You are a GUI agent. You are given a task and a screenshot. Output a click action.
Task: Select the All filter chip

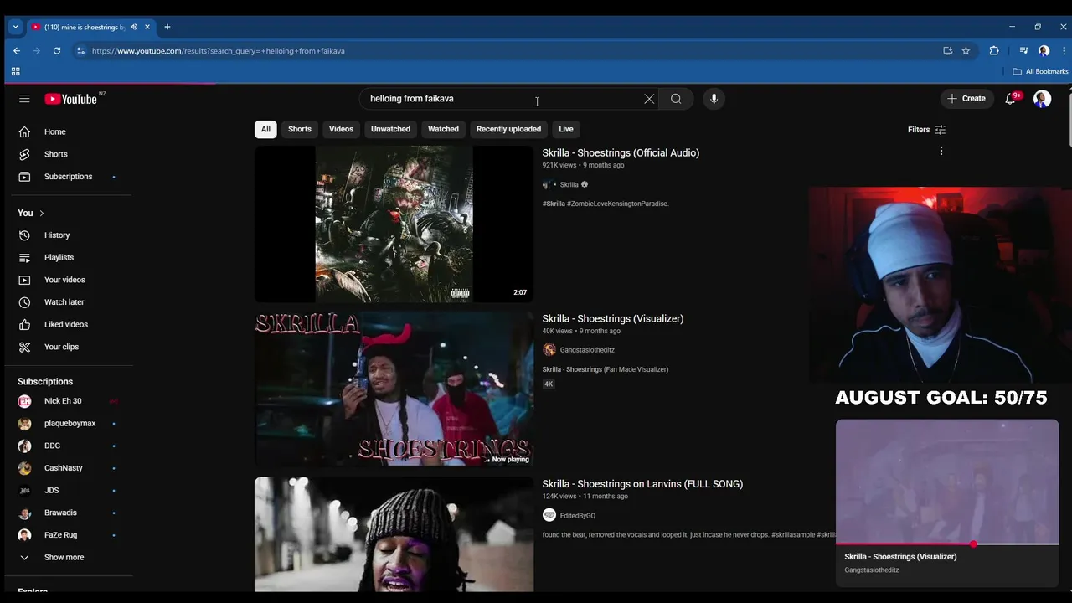[265, 129]
